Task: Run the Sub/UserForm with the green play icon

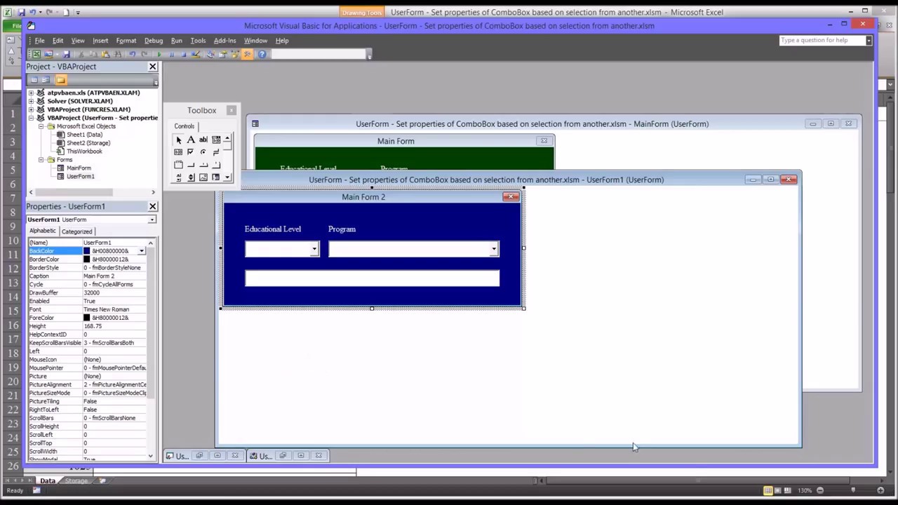Action: [x=159, y=54]
